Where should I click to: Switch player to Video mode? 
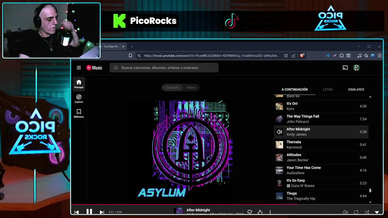coord(191,88)
